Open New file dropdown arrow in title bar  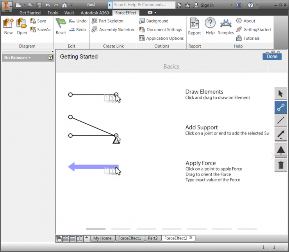pos(25,5)
